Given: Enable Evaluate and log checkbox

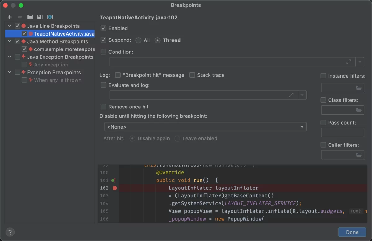Looking at the screenshot, I should tap(104, 85).
